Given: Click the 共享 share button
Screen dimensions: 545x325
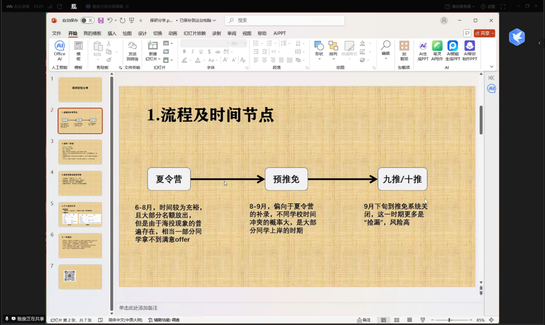Looking at the screenshot, I should coord(484,34).
